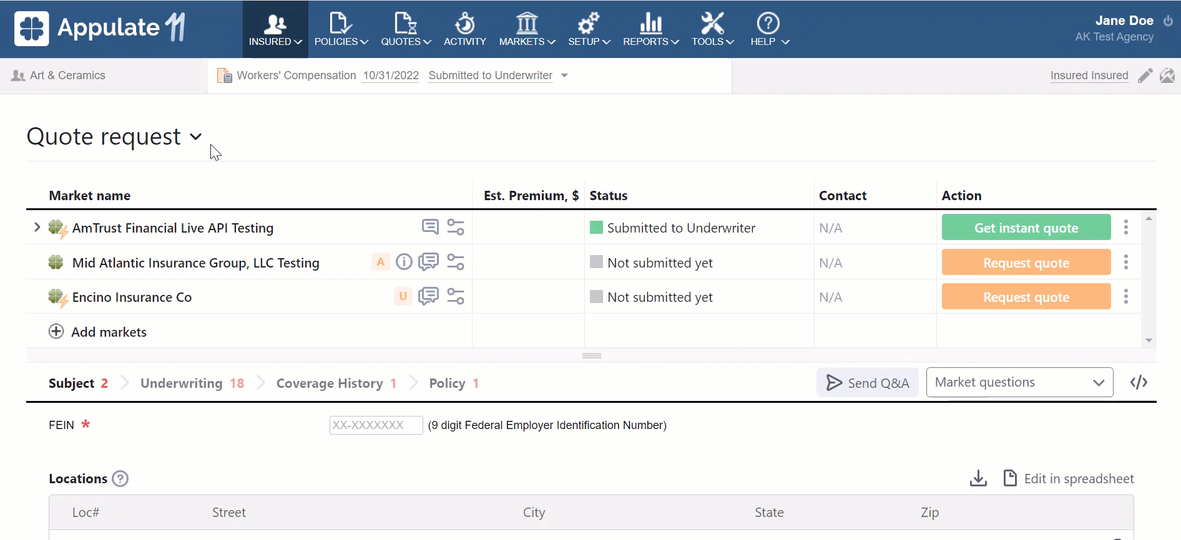Open the Help menu
The width and height of the screenshot is (1181, 540).
769,29
